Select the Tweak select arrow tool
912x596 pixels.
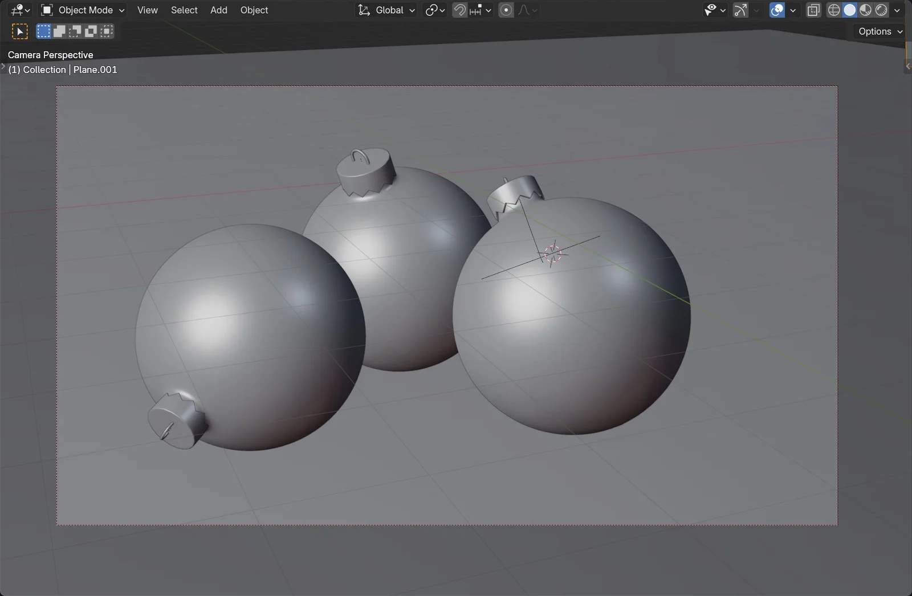click(19, 31)
